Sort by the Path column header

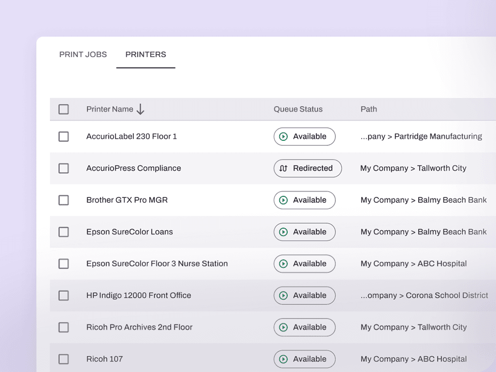tap(369, 109)
